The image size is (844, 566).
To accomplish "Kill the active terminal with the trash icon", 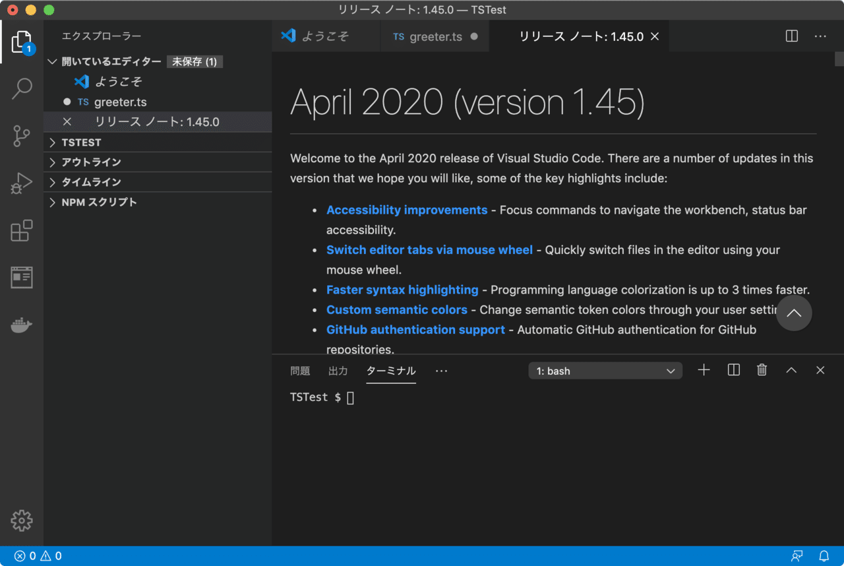I will 762,370.
